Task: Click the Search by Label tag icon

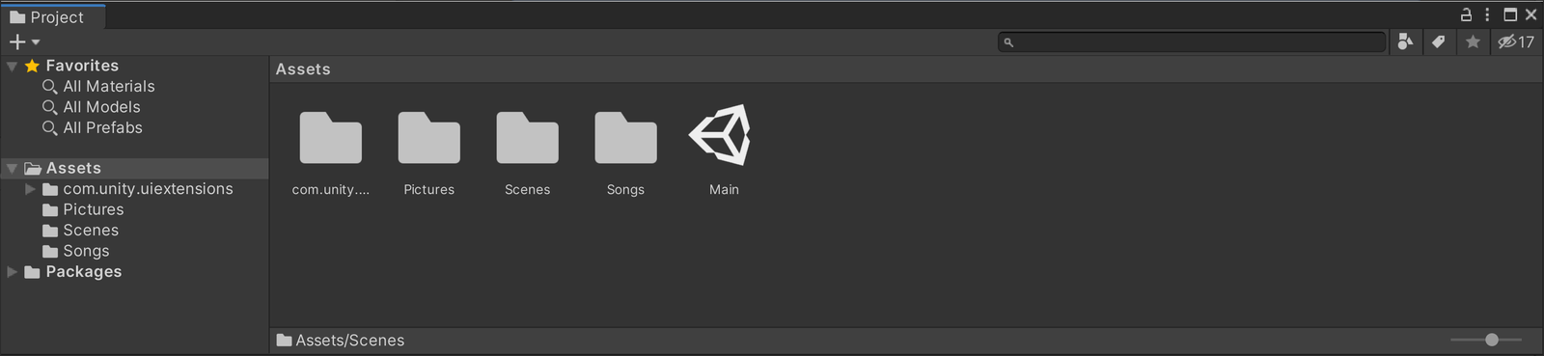Action: (1438, 41)
